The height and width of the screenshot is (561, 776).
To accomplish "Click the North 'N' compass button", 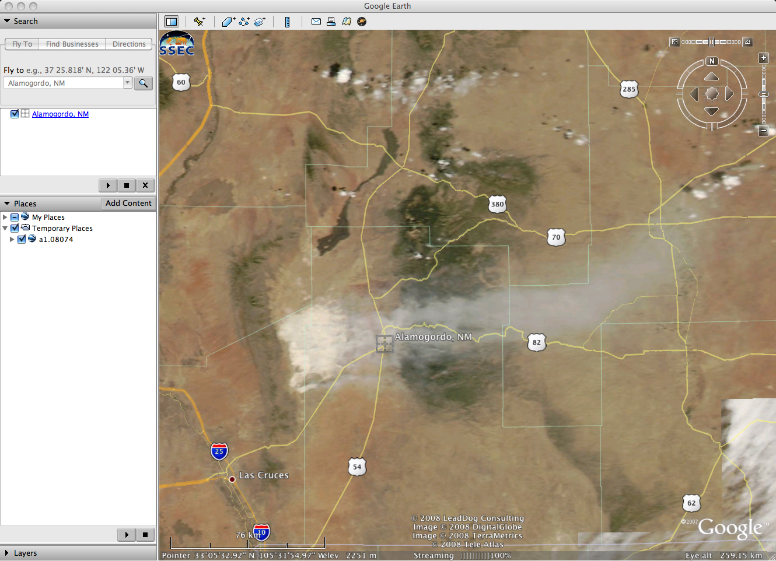I will coord(712,61).
